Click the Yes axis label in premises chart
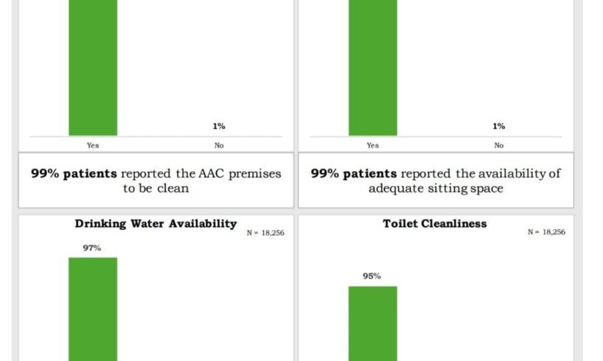The height and width of the screenshot is (361, 603). (x=93, y=146)
